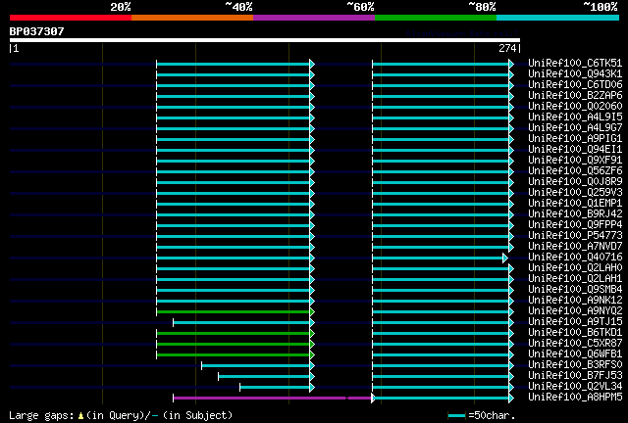The width and height of the screenshot is (628, 423).
Task: Click the query end position 274 label
Action: click(x=509, y=48)
